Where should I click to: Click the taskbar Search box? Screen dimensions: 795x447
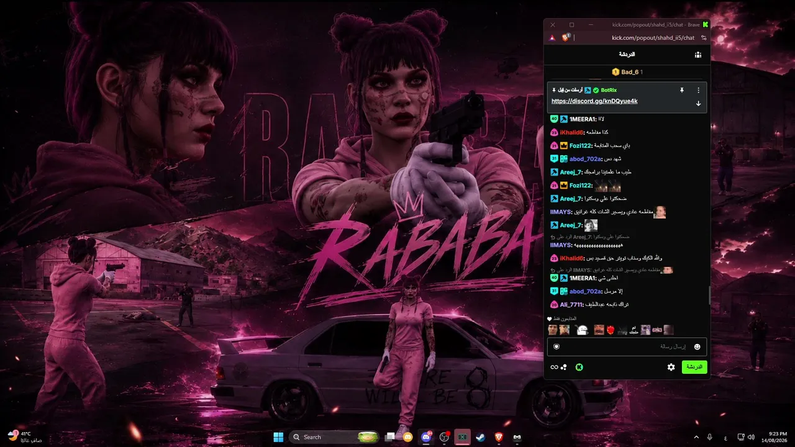(335, 437)
